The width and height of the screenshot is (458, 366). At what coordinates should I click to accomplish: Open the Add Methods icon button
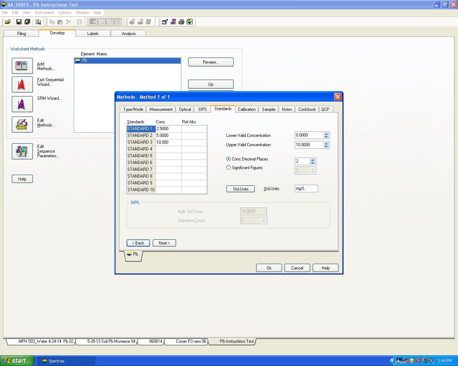[x=22, y=66]
